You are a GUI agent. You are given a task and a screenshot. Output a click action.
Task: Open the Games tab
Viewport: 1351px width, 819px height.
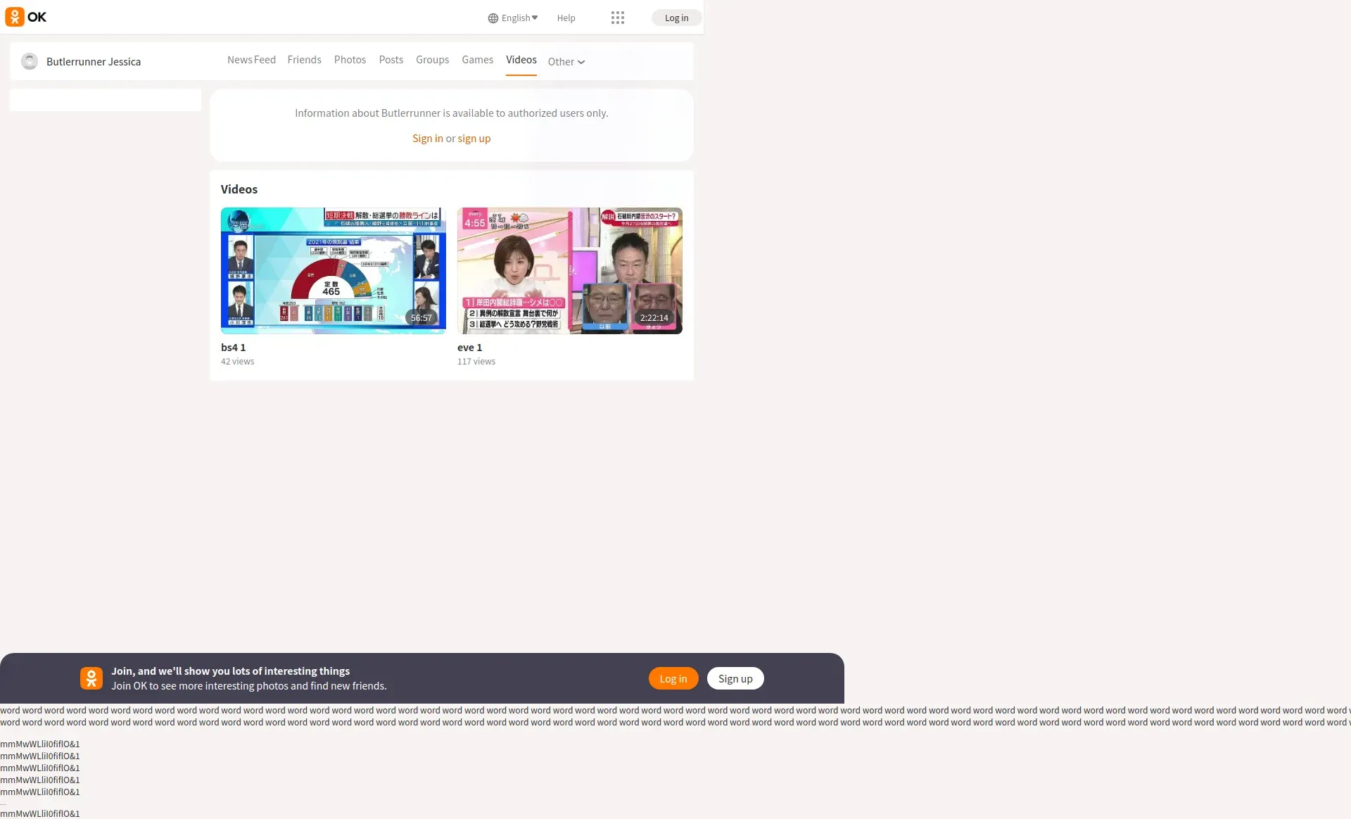pos(477,60)
